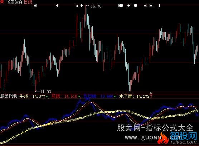Click the red icon before 飞亚达A
The width and height of the screenshot is (199, 146).
pyautogui.click(x=2, y=2)
